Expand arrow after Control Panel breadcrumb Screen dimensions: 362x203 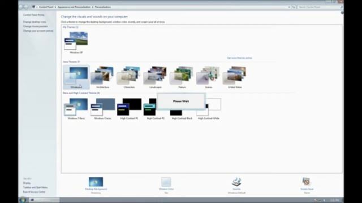[x=55, y=7]
